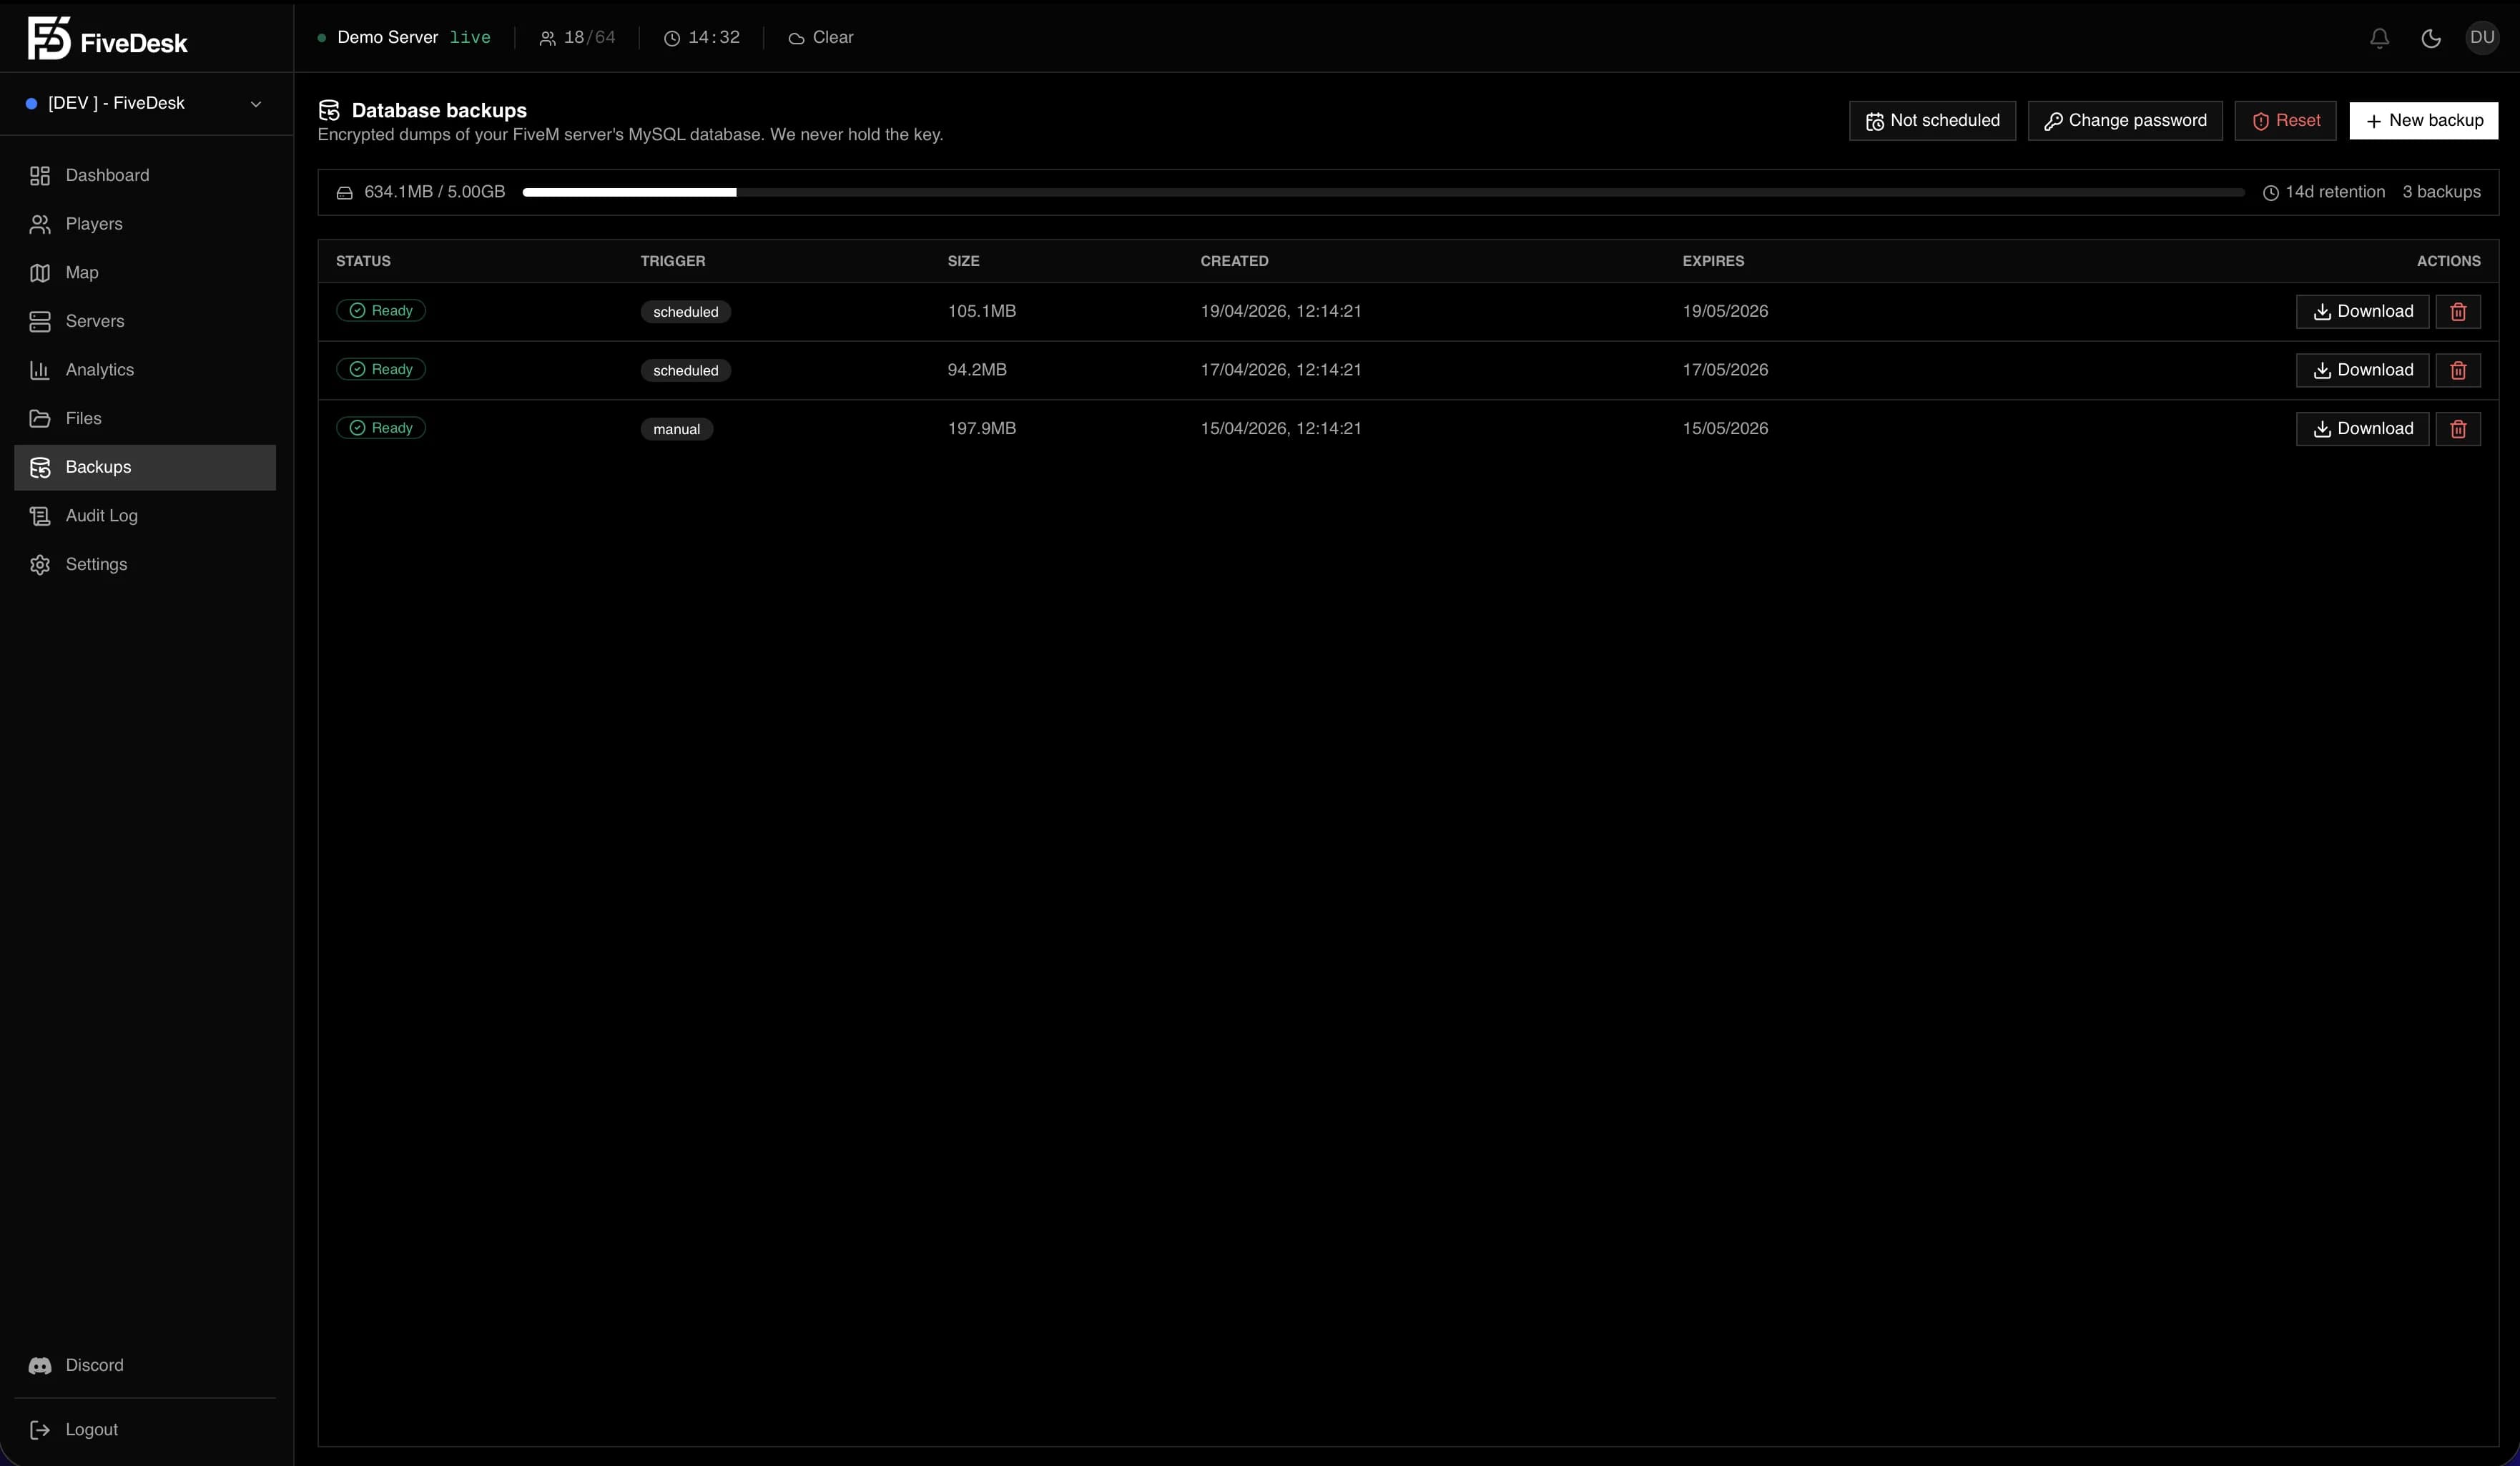Click the Clear weather indicator
This screenshot has width=2520, height=1466.
tap(821, 38)
